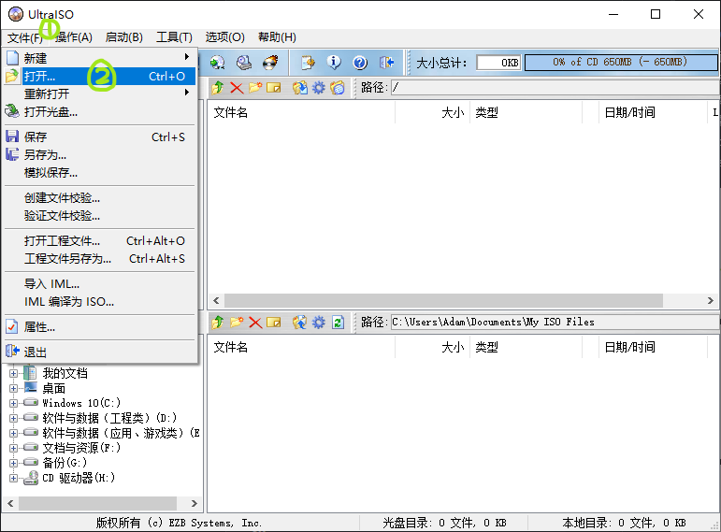
Task: Click the new folder icon in upper pane toolbar
Action: [x=255, y=88]
